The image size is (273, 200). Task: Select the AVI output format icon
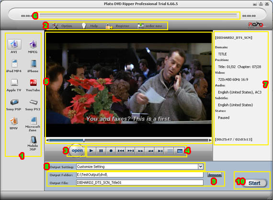pos(14,44)
